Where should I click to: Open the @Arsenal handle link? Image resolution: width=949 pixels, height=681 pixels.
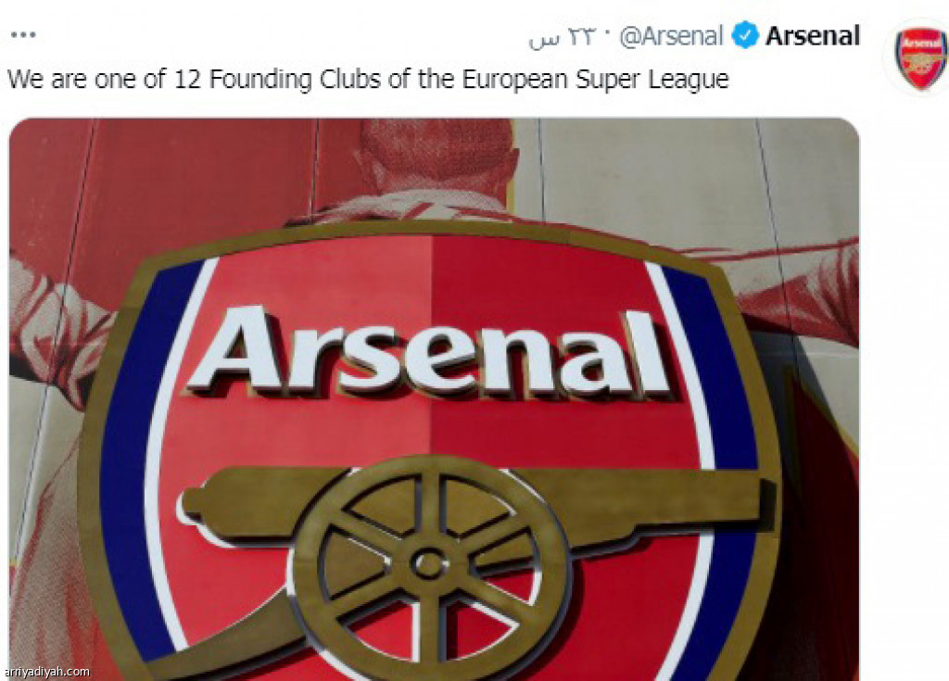(x=671, y=36)
